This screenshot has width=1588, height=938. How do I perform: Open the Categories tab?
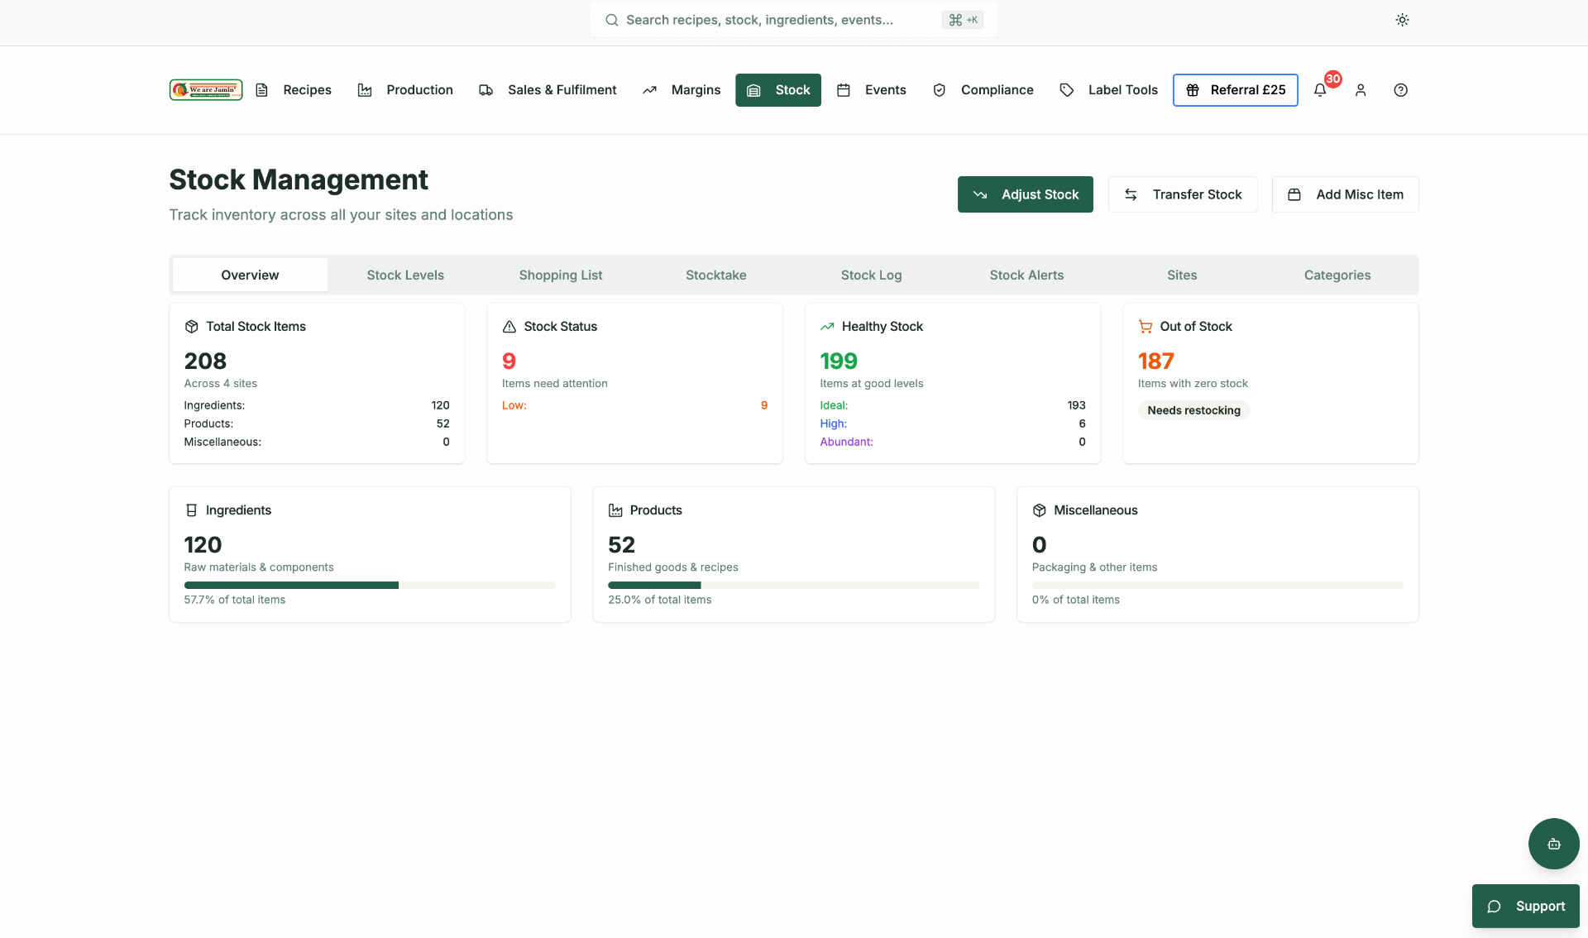pos(1337,275)
